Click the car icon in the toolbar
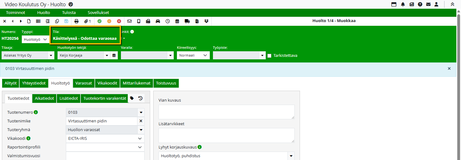The image size is (461, 160). coord(158,21)
